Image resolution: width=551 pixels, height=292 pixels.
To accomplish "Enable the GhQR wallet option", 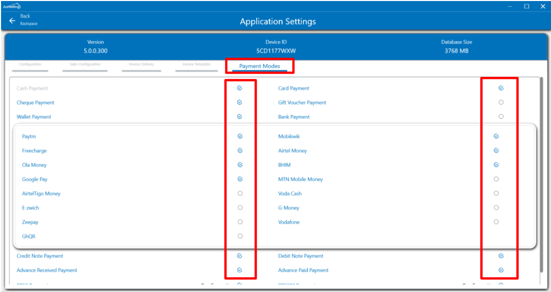I will tap(240, 236).
